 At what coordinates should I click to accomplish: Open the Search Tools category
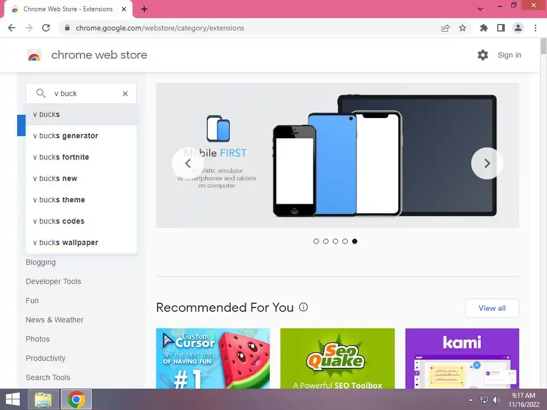(x=48, y=377)
